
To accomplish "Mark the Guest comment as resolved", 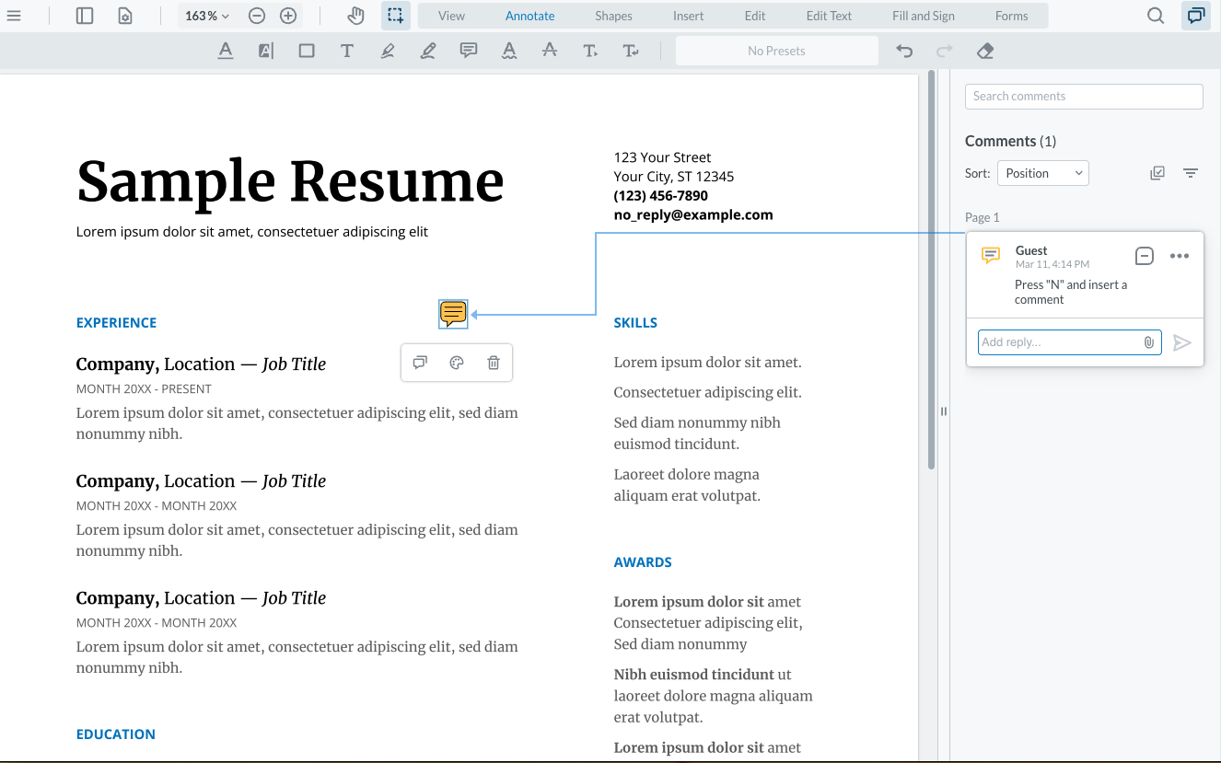I will pyautogui.click(x=1144, y=256).
